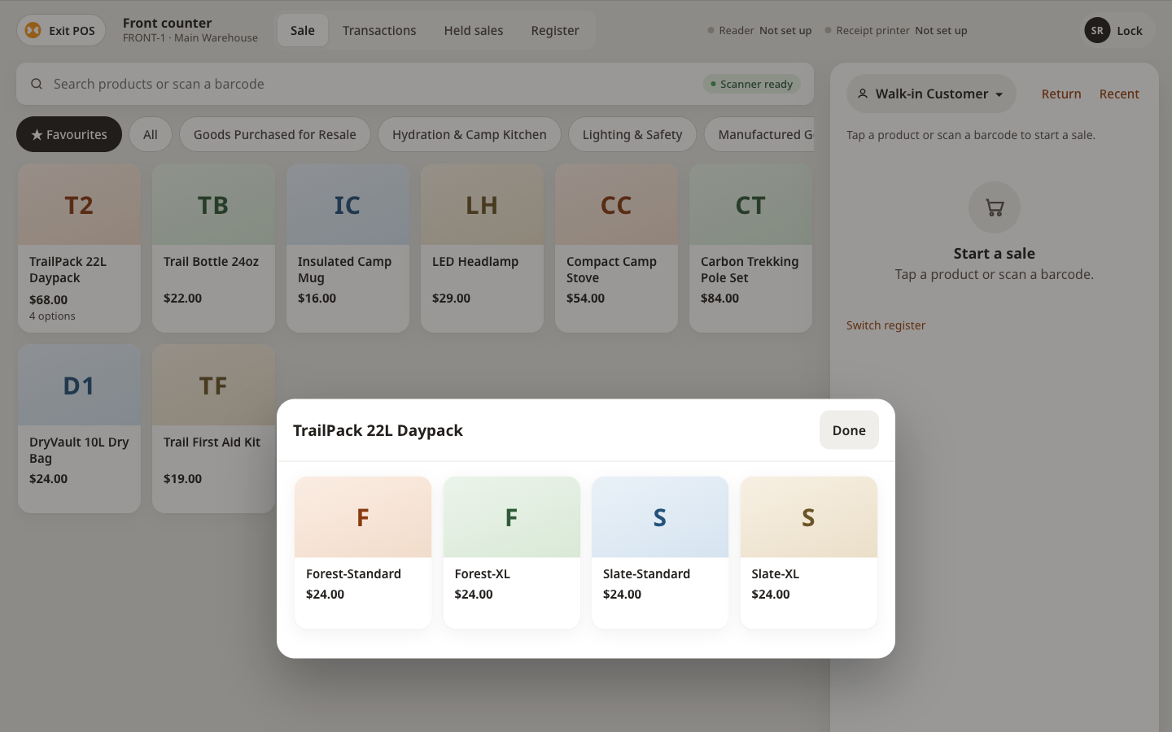This screenshot has width=1172, height=732.
Task: Add Carbon Trekking Pole Set product
Action: click(750, 248)
